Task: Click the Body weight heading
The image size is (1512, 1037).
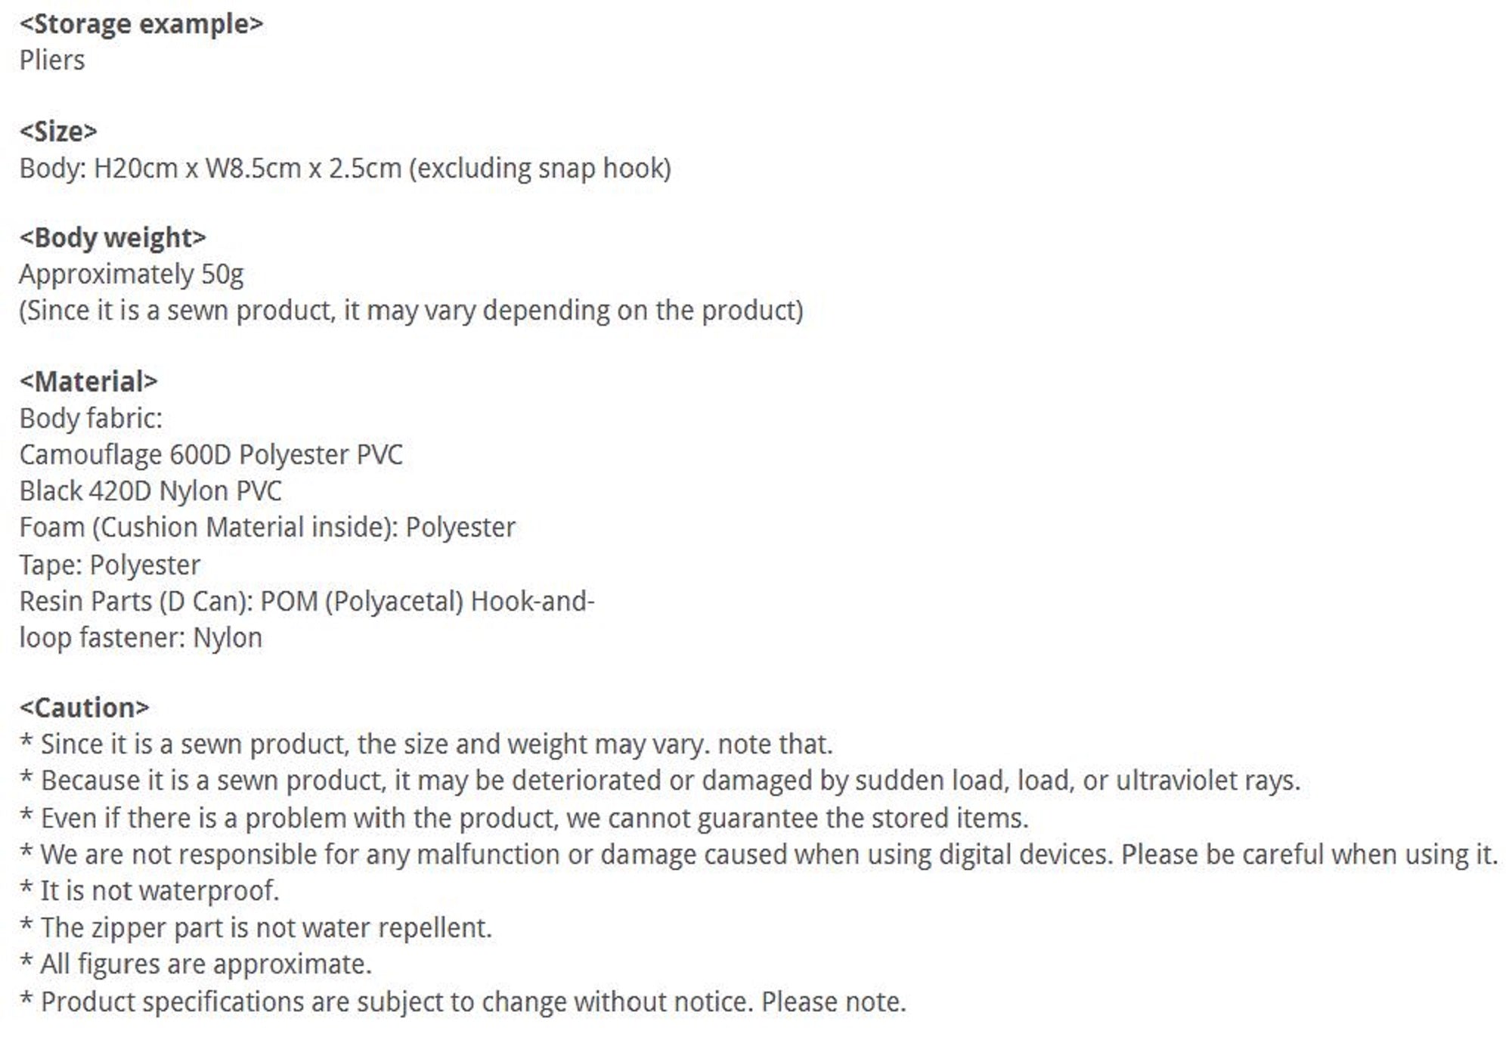Action: click(x=113, y=238)
